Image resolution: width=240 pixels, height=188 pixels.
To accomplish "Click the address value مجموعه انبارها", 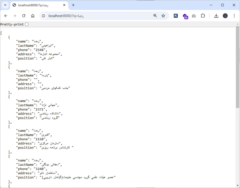I will [x=49, y=54].
